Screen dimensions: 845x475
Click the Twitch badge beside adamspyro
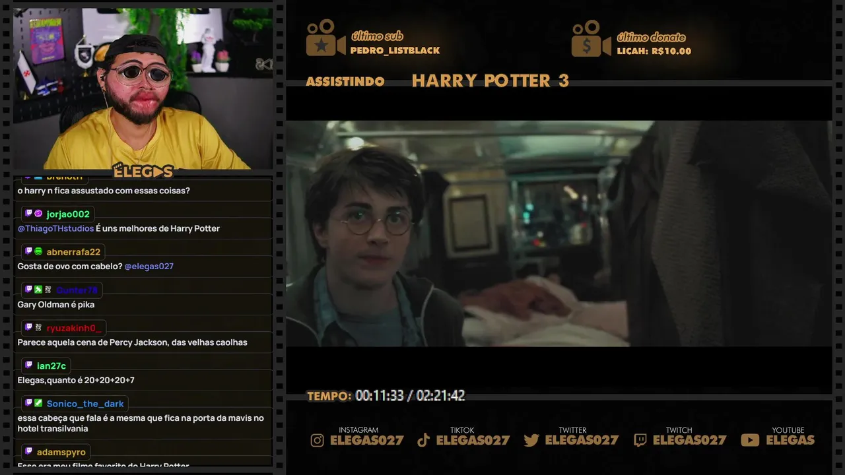(x=28, y=452)
